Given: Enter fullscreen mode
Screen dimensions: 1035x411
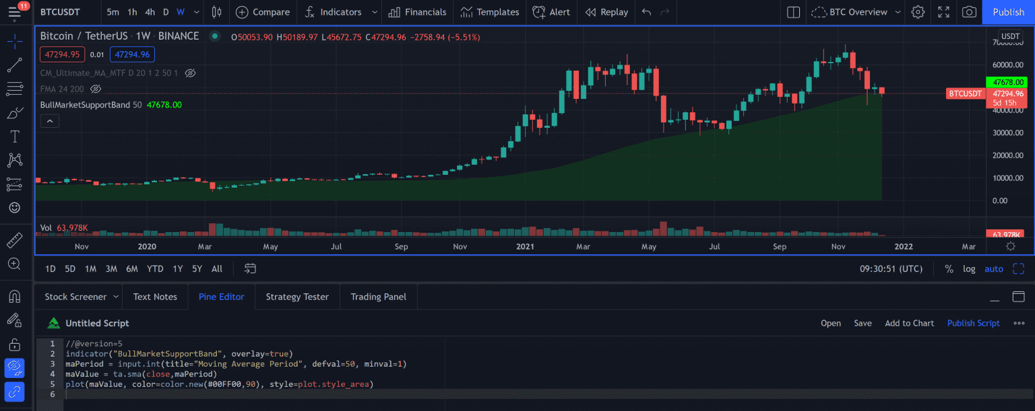Looking at the screenshot, I should pyautogui.click(x=943, y=12).
